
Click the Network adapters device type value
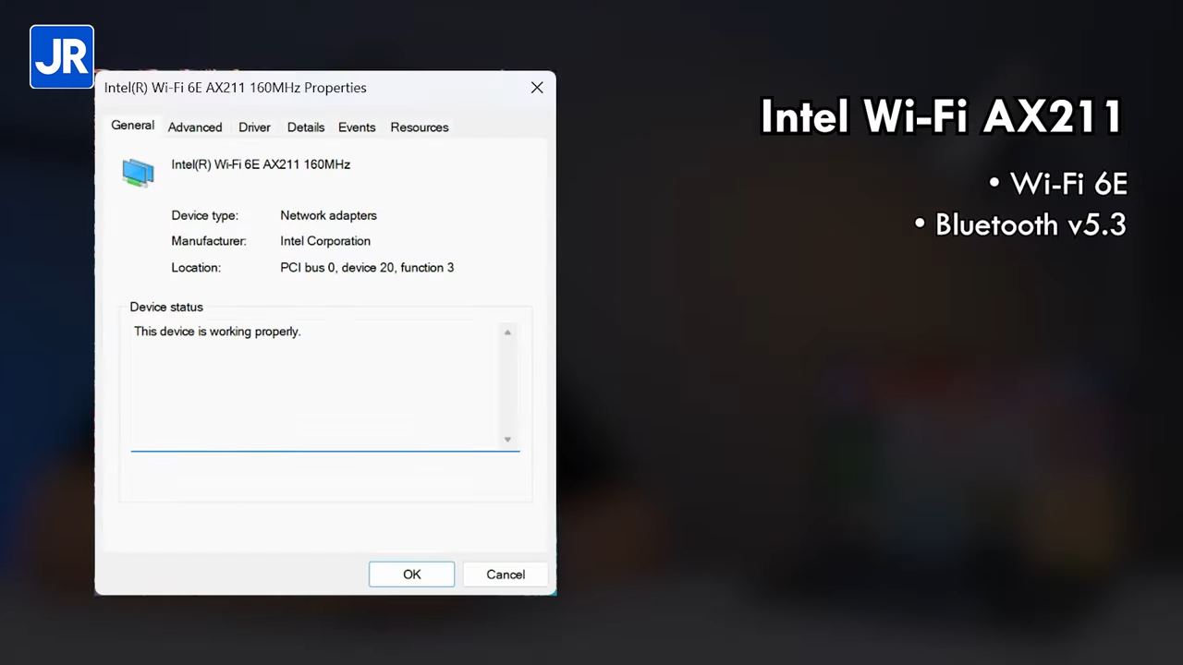(x=328, y=215)
